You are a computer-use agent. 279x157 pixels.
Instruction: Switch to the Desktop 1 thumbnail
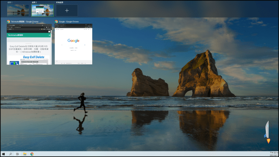[18, 10]
